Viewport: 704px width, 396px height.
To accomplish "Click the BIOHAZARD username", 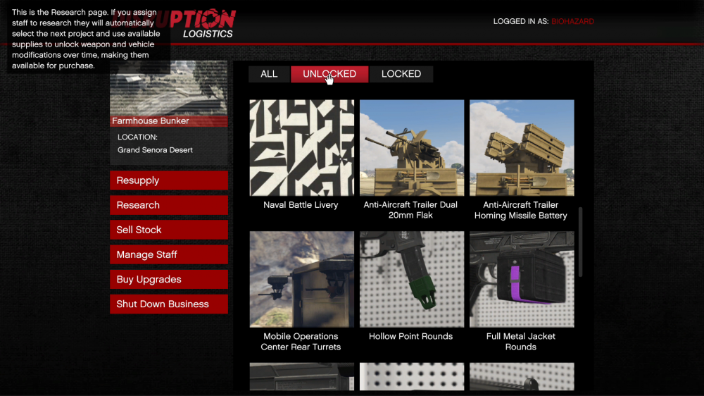I will click(572, 22).
